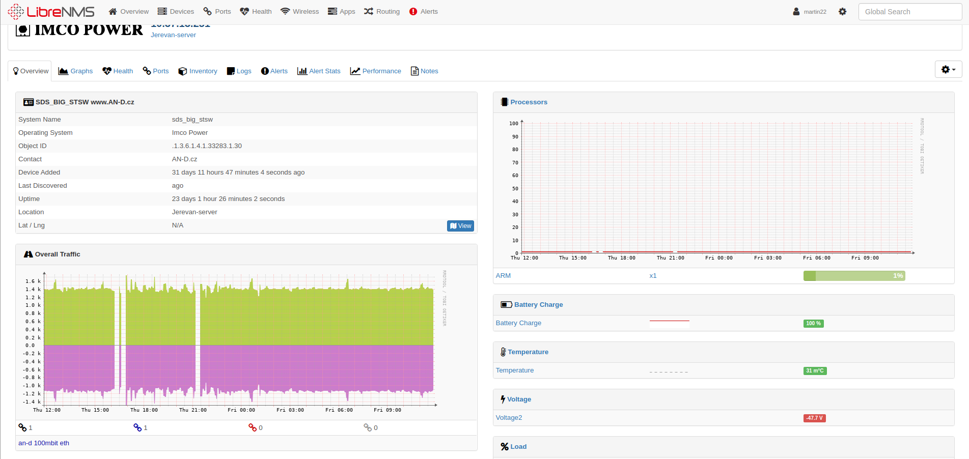
Task: Switch to the Logs tab
Action: tap(239, 71)
